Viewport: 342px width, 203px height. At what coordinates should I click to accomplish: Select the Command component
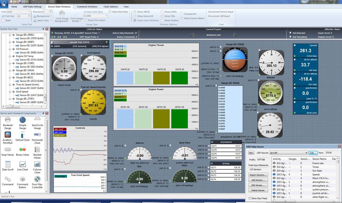[8, 181]
